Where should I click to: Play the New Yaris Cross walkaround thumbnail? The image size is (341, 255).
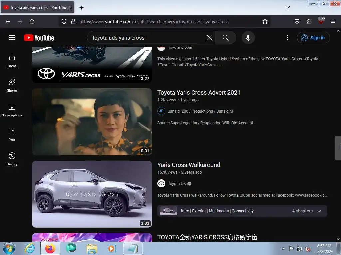[x=92, y=194]
